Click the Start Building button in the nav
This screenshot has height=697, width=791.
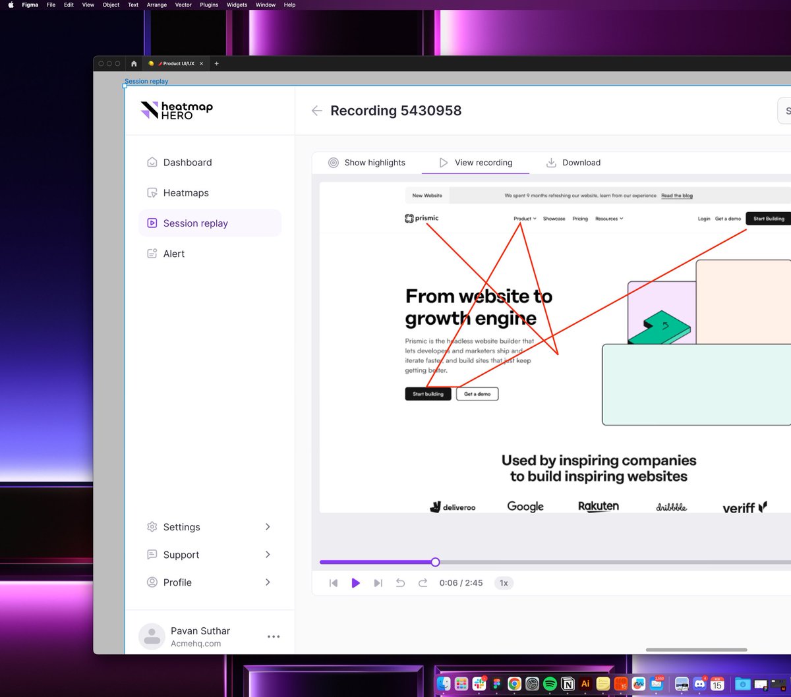(769, 219)
